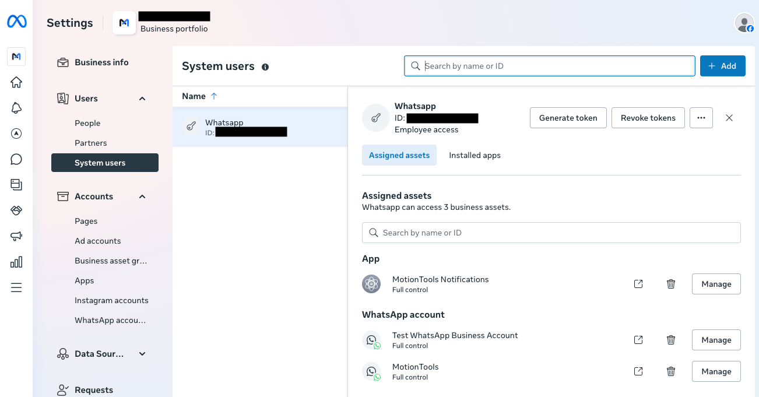
Task: Open Business asset groups in sidebar
Action: pos(105,261)
